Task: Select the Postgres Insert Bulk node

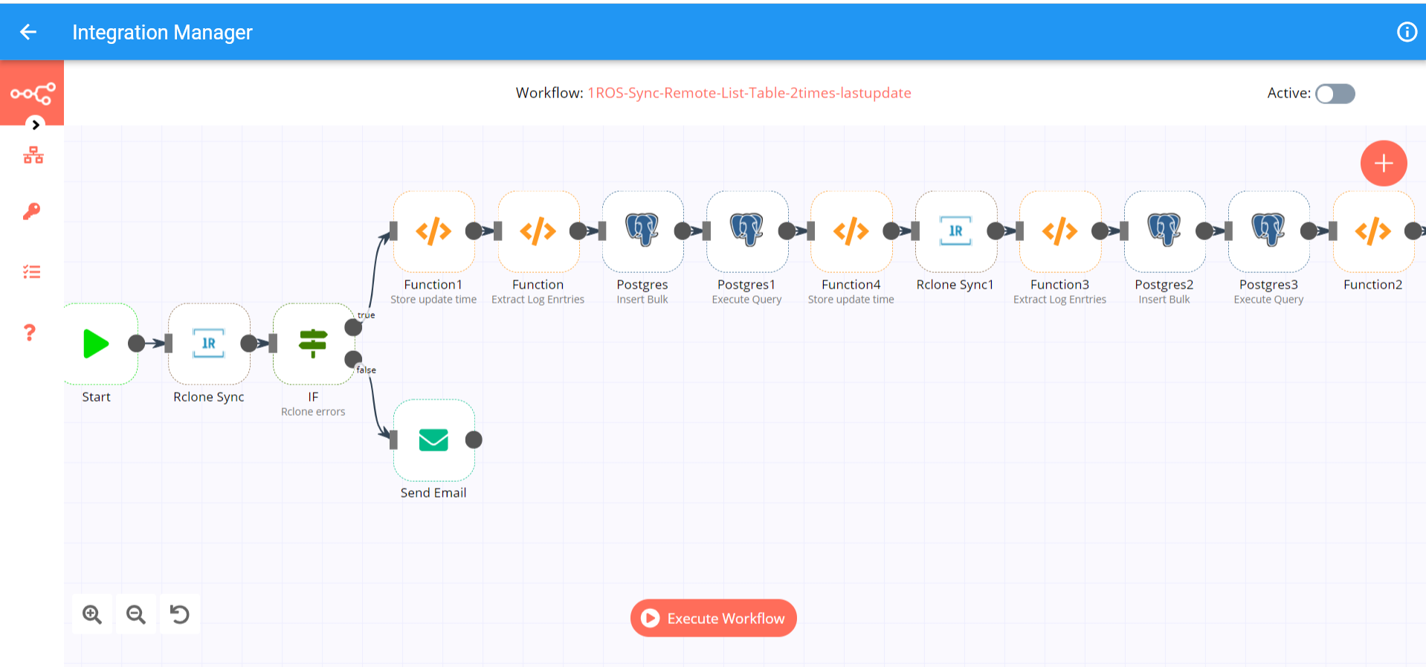Action: tap(642, 231)
